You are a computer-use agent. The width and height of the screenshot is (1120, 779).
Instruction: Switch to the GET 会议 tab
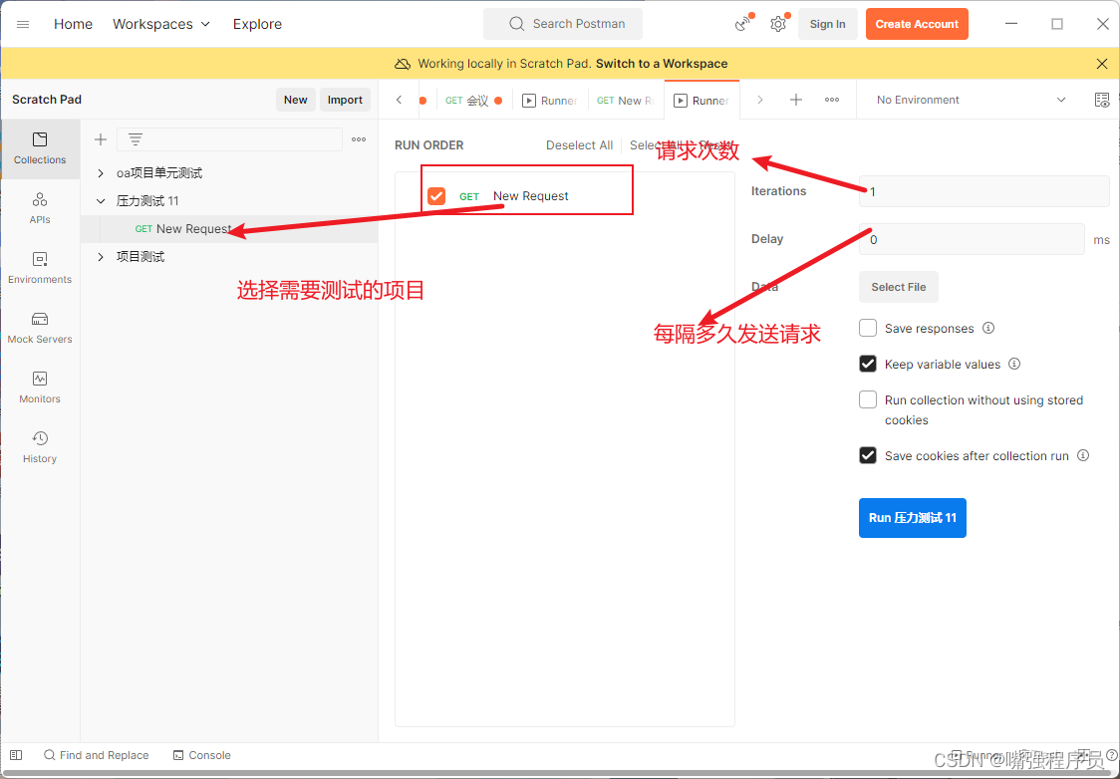tap(473, 101)
